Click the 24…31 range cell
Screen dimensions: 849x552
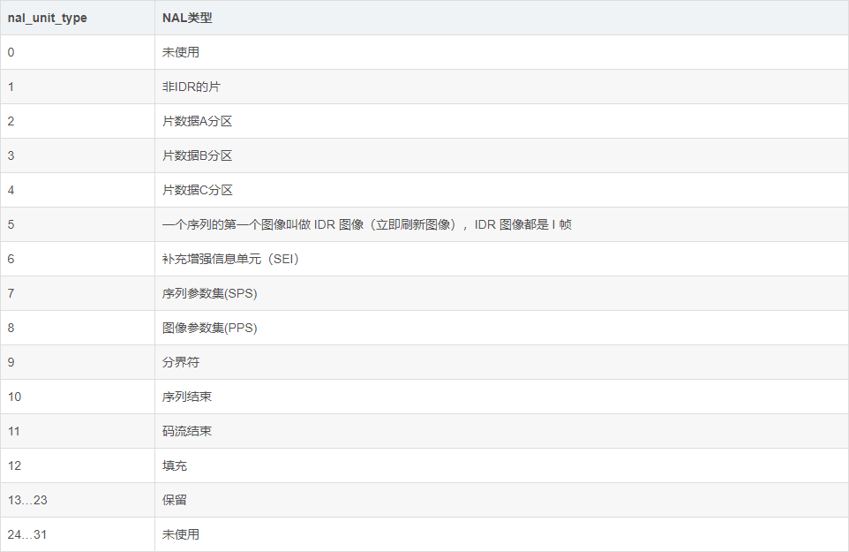78,534
